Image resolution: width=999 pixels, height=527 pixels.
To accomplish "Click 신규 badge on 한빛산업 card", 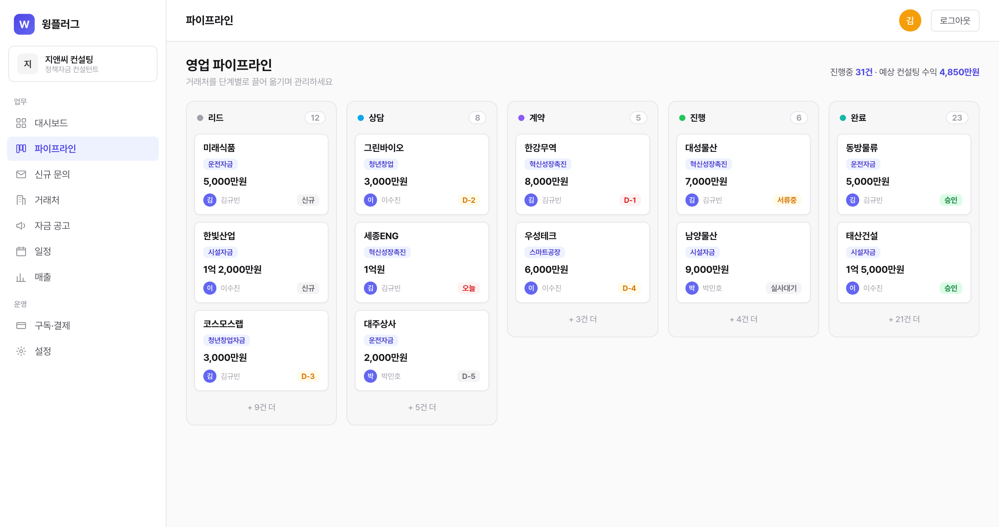I will click(308, 288).
